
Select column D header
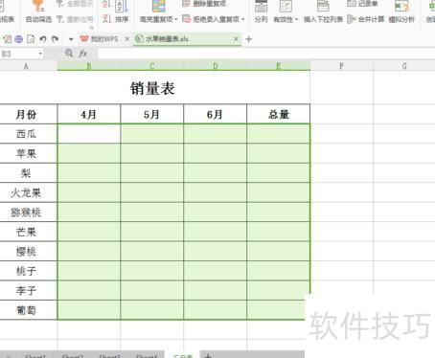point(216,66)
